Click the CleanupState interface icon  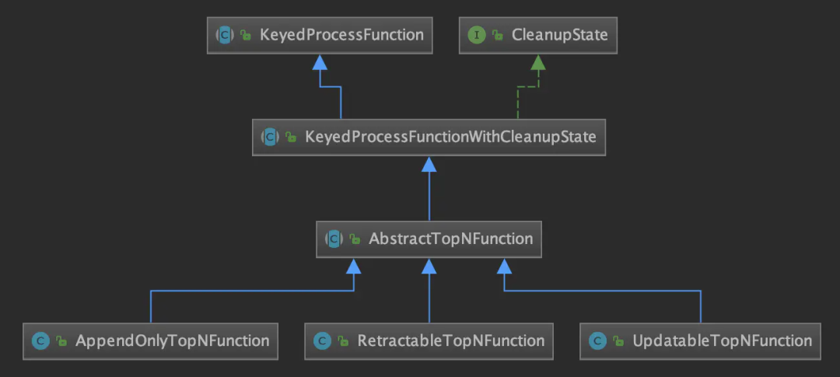[x=477, y=35]
